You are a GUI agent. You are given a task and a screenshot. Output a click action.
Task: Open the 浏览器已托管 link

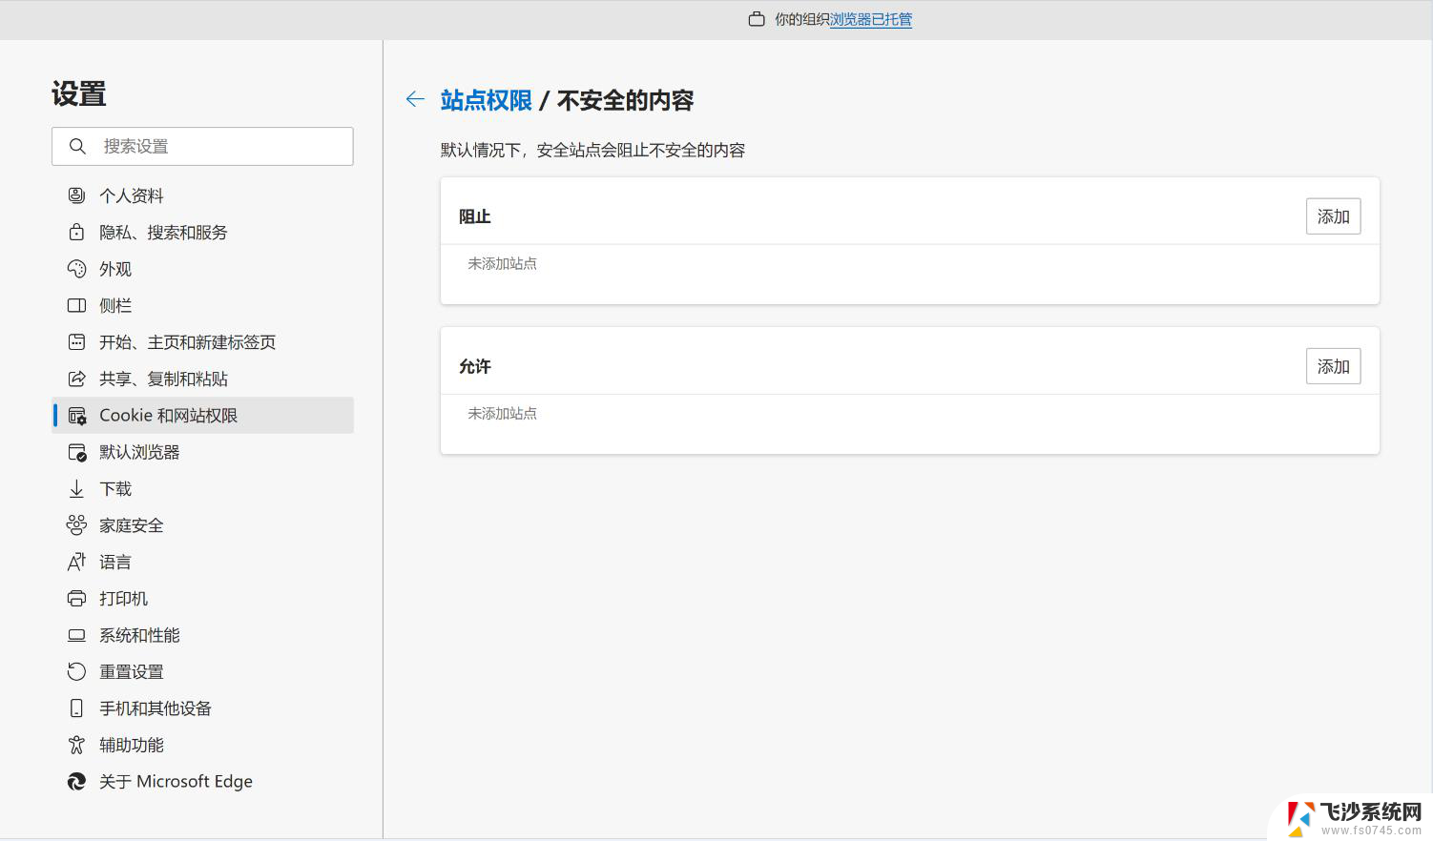[x=871, y=19]
